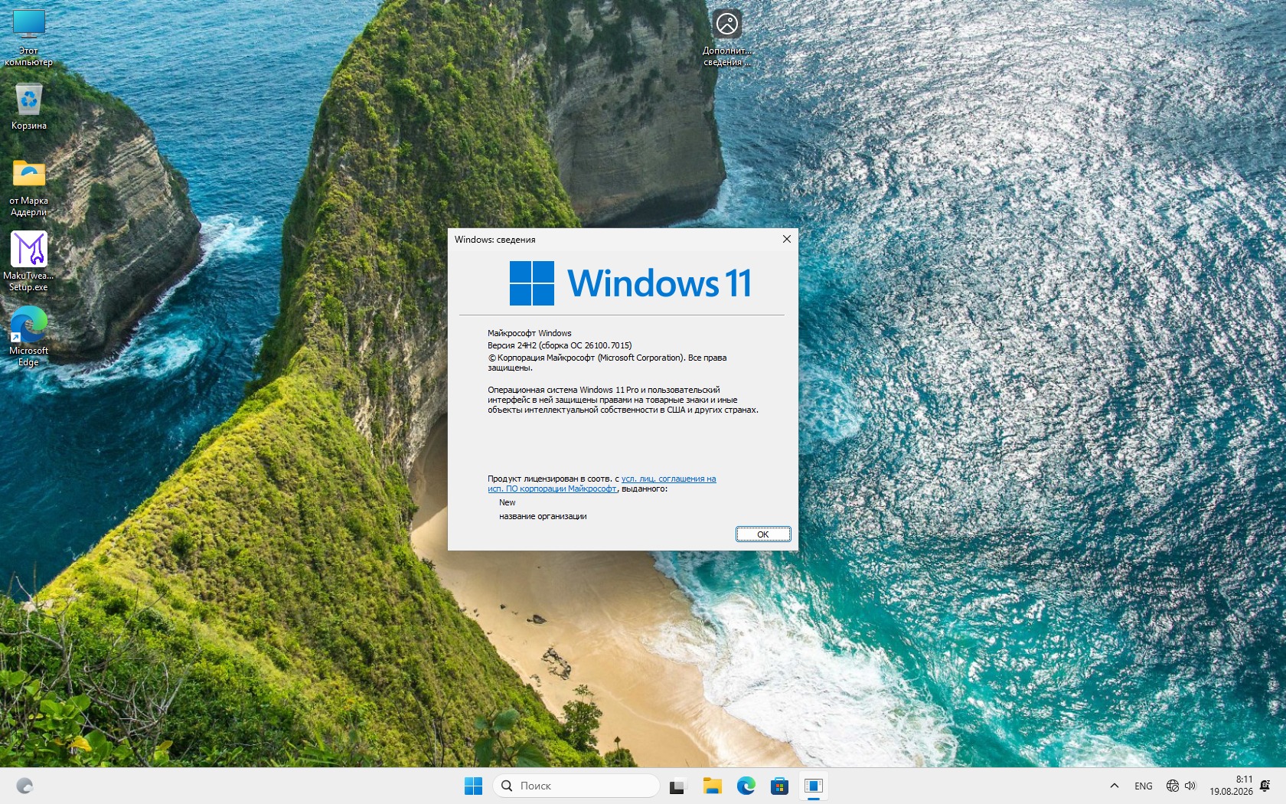Click the ENG input language indicator
This screenshot has width=1286, height=804.
click(1144, 786)
